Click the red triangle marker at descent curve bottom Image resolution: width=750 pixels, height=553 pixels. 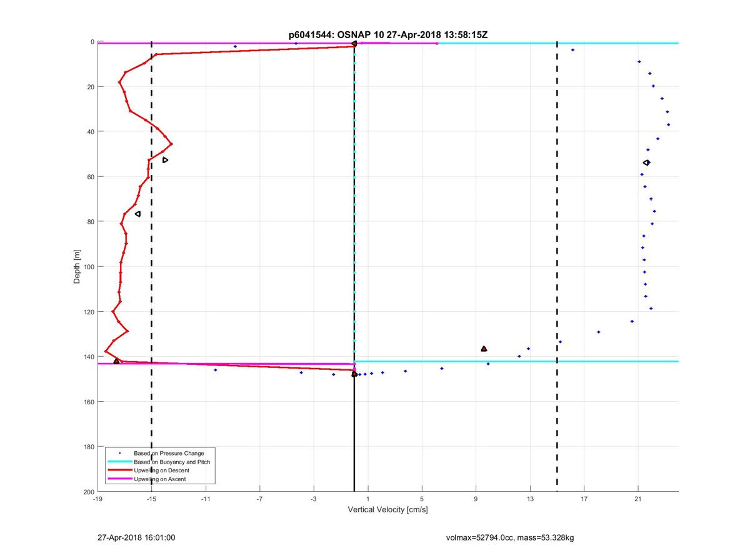pyautogui.click(x=116, y=361)
